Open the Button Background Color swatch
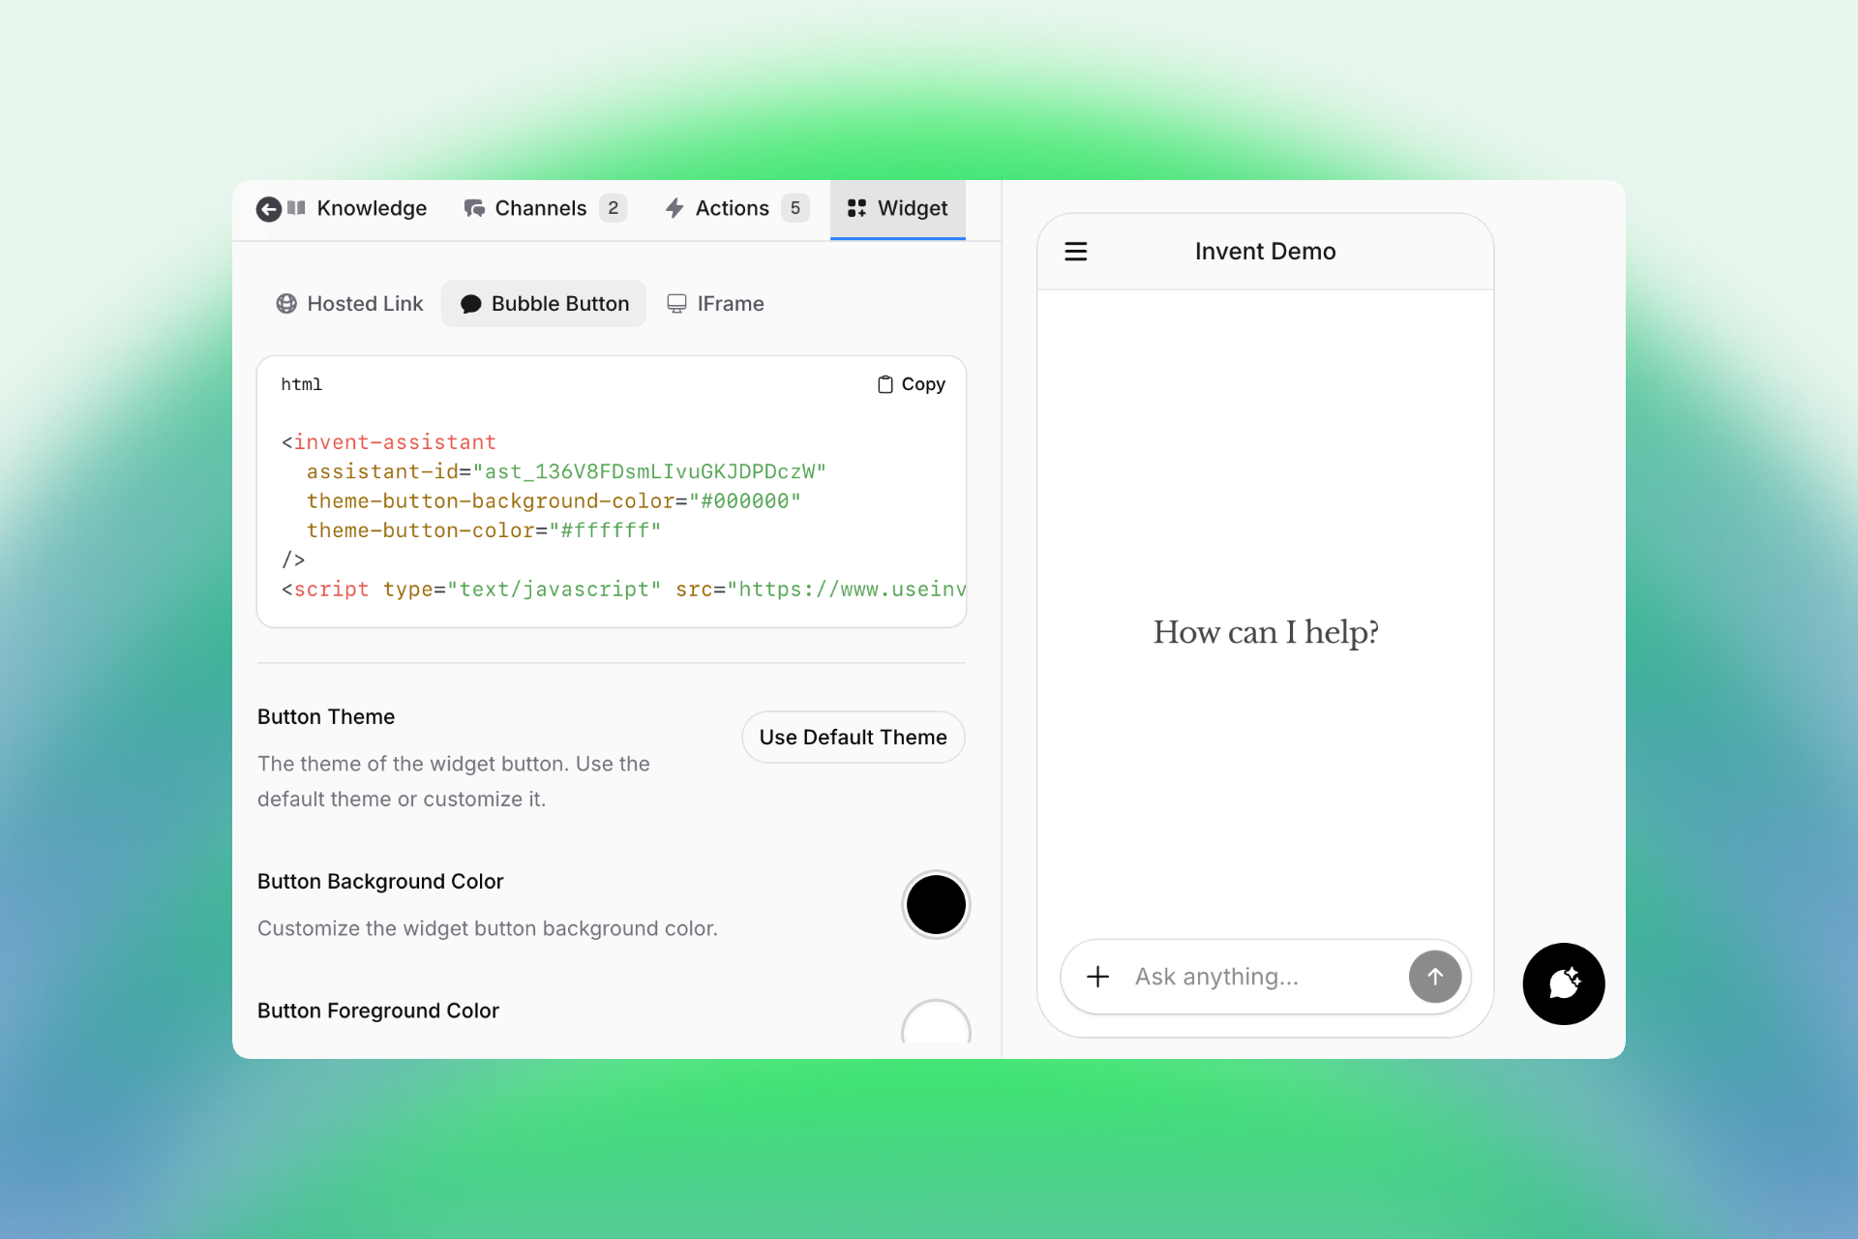The image size is (1858, 1239). (x=935, y=905)
